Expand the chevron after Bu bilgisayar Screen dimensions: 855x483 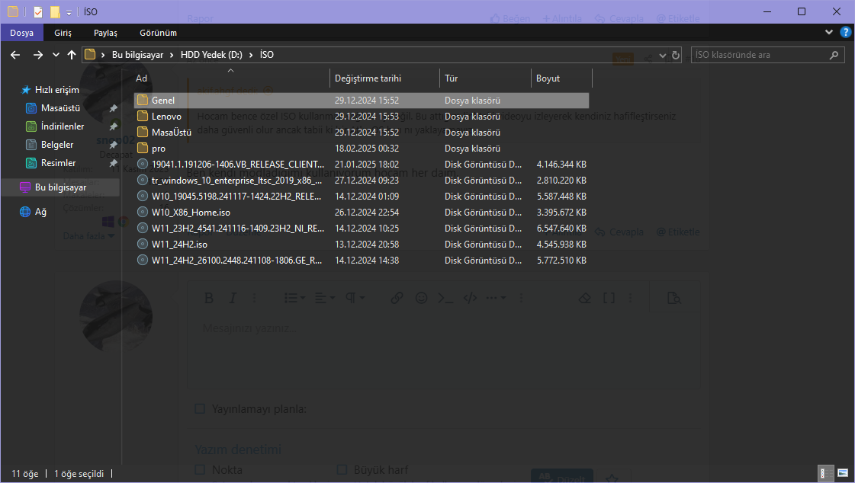(172, 54)
